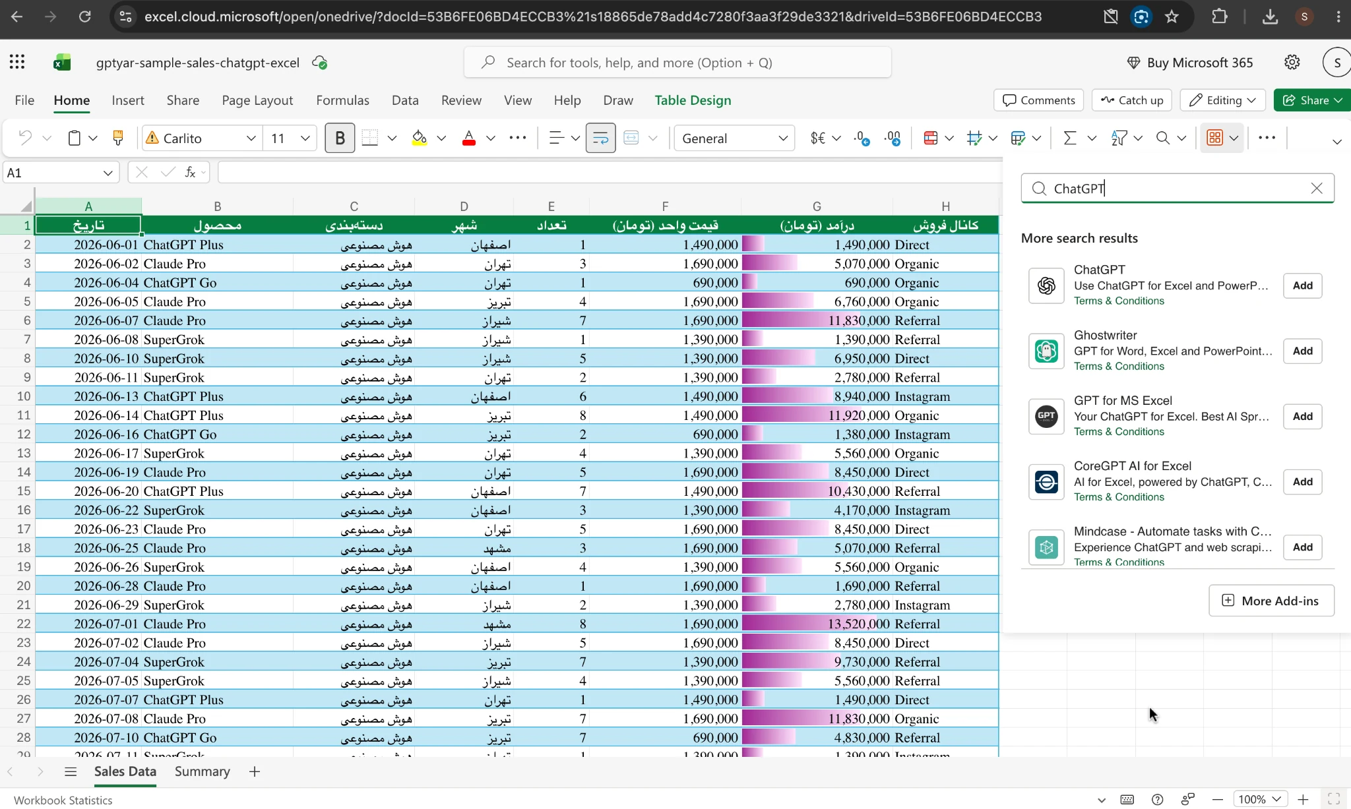
Task: Open the Editing mode dropdown
Action: (x=1222, y=100)
